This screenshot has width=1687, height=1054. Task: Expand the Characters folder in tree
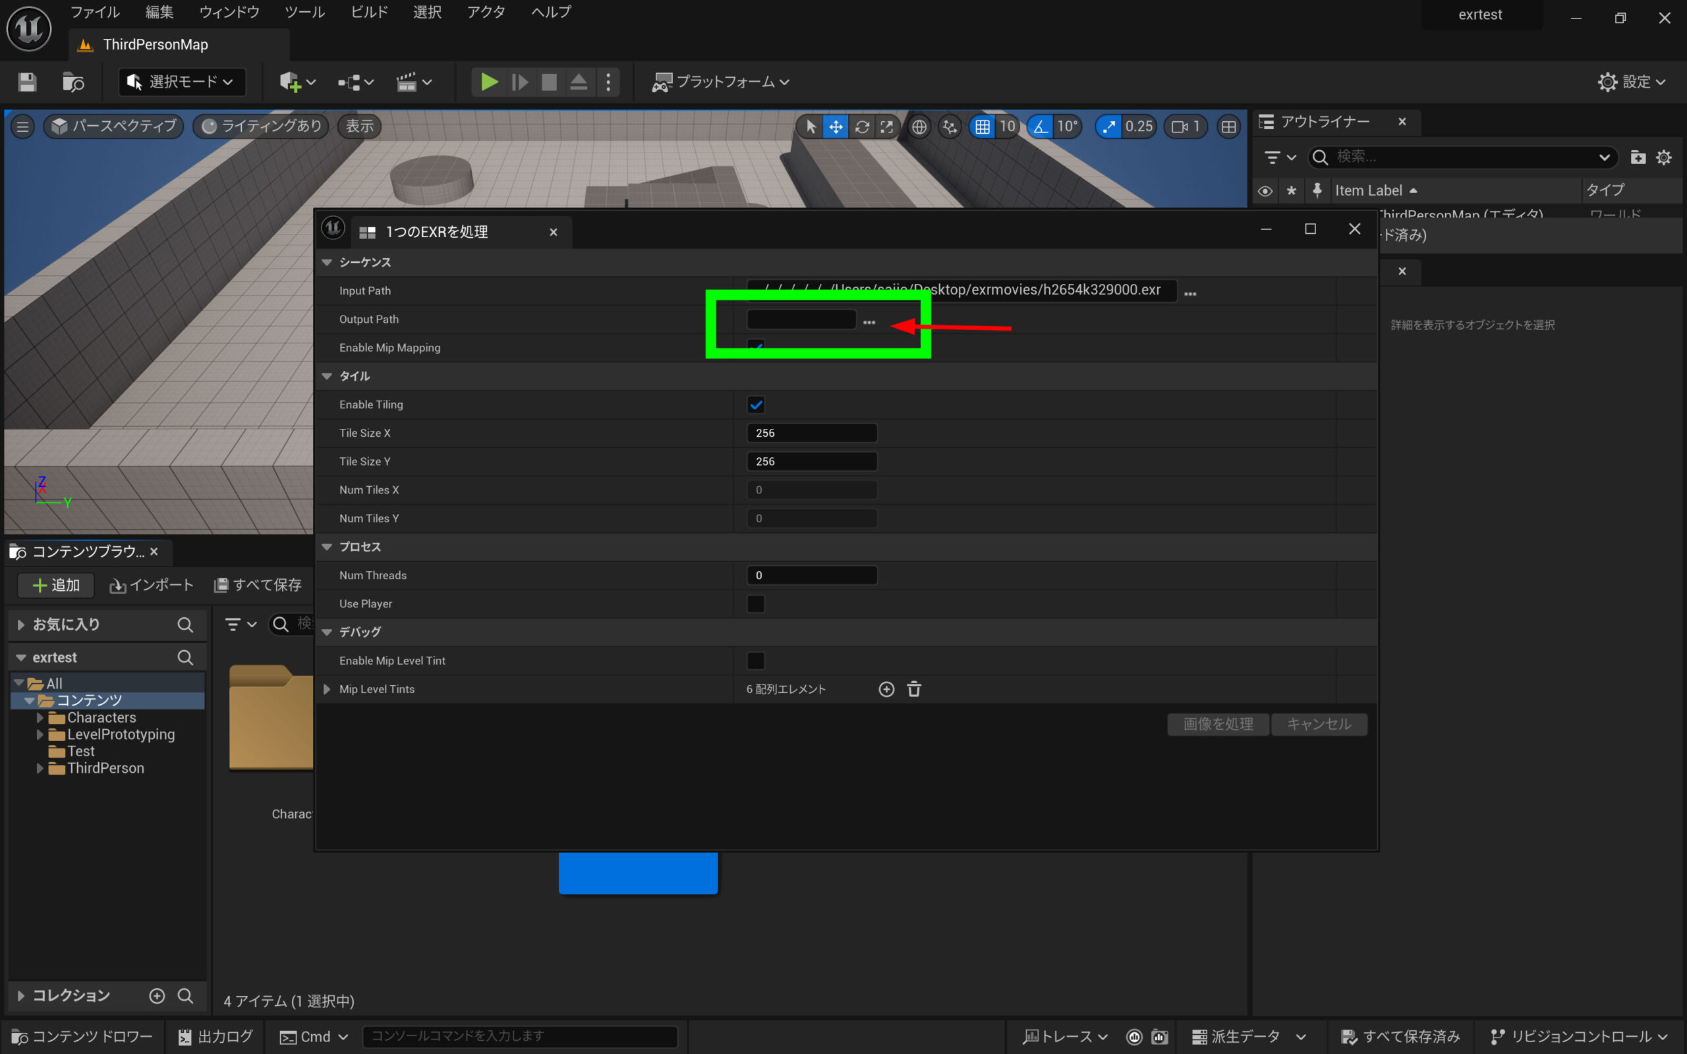pyautogui.click(x=40, y=717)
